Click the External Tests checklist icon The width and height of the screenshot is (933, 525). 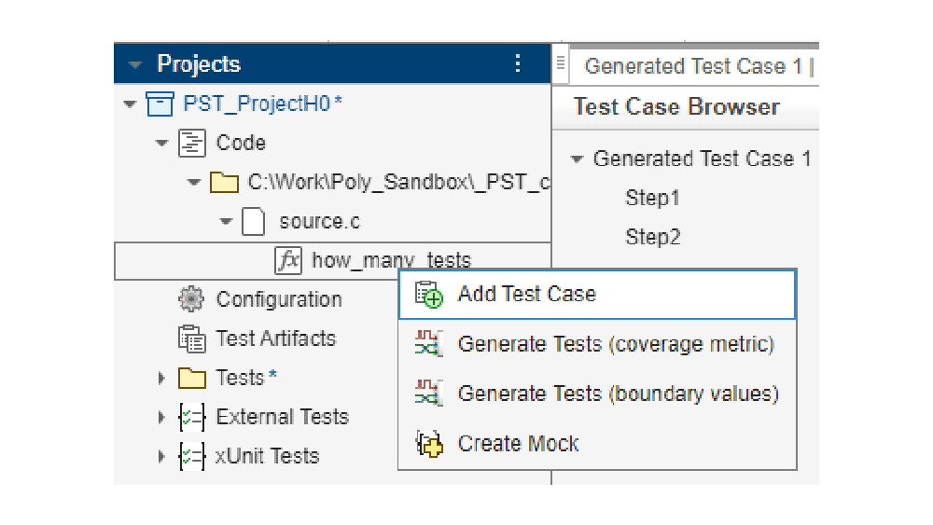191,417
